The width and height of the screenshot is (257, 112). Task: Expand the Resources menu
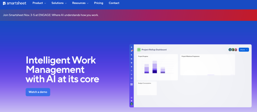(80, 3)
